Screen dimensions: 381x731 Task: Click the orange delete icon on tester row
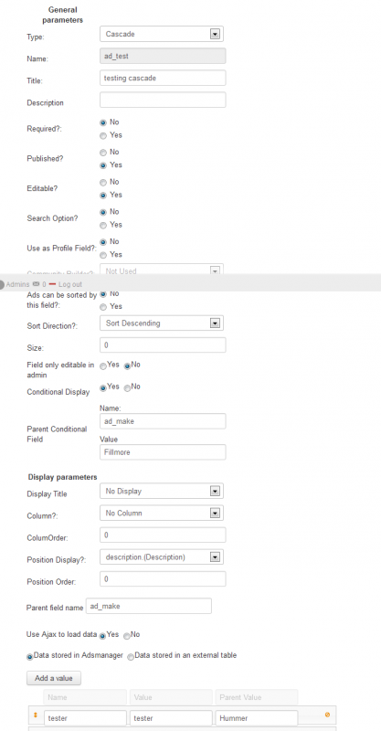pyautogui.click(x=327, y=715)
